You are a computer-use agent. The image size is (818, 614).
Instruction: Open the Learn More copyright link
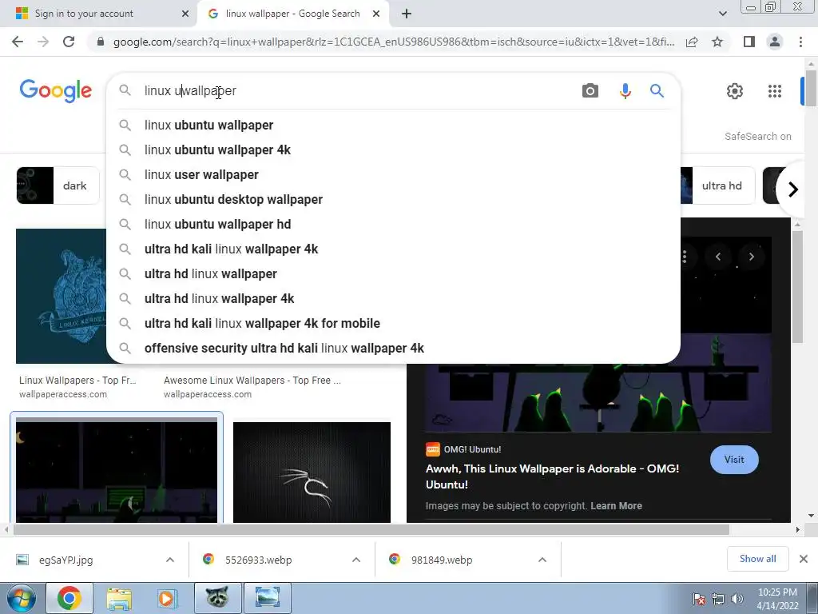click(x=616, y=506)
